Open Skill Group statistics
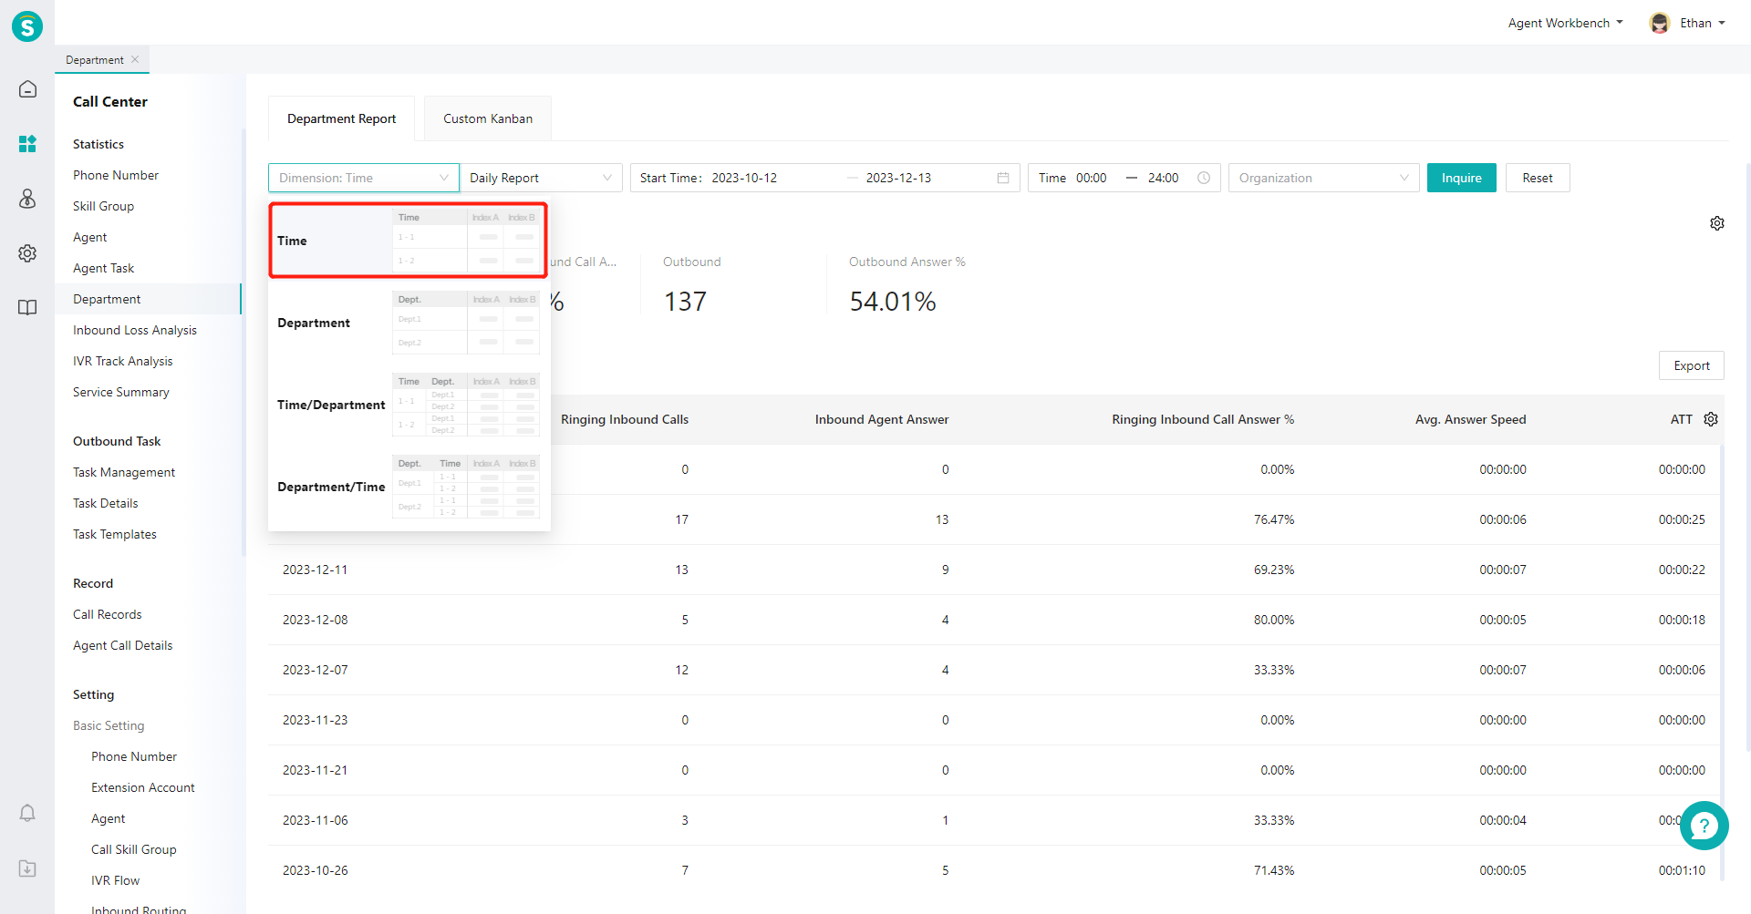 point(103,206)
